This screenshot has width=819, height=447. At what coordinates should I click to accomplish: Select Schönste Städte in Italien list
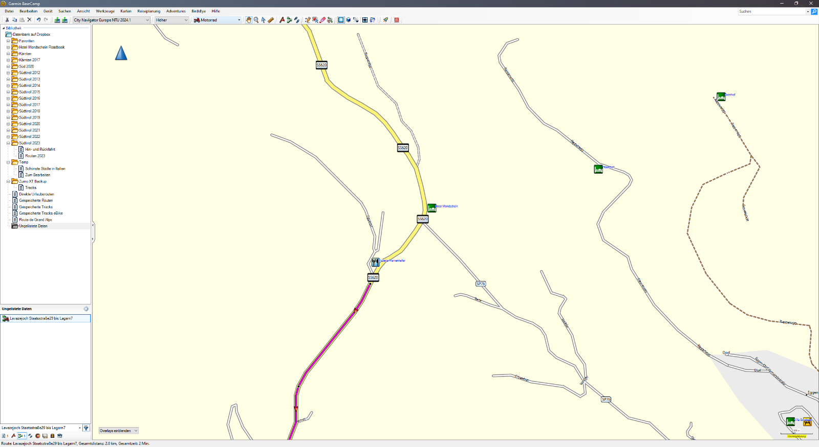(45, 169)
